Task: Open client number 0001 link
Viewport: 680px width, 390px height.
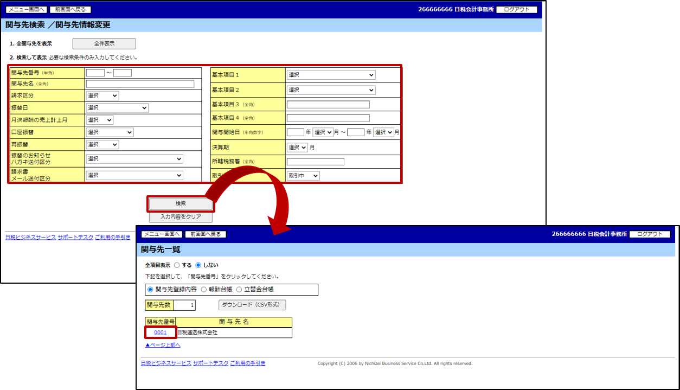Action: 161,333
